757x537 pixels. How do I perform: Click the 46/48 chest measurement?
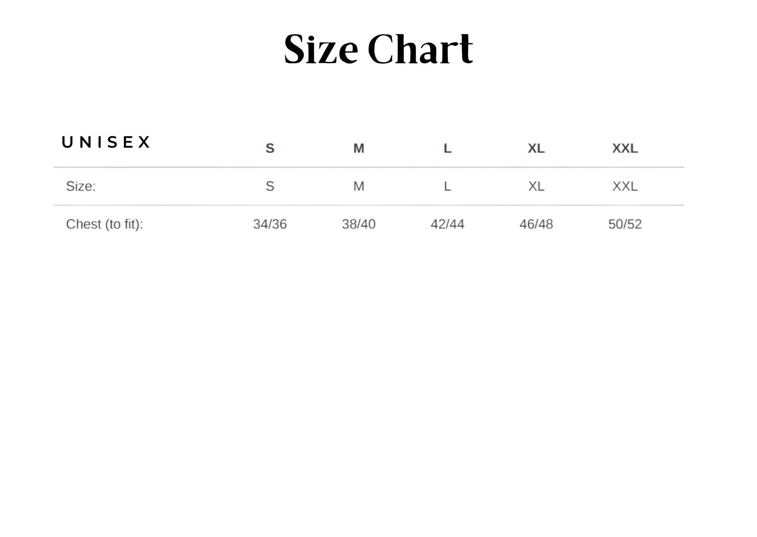click(536, 224)
